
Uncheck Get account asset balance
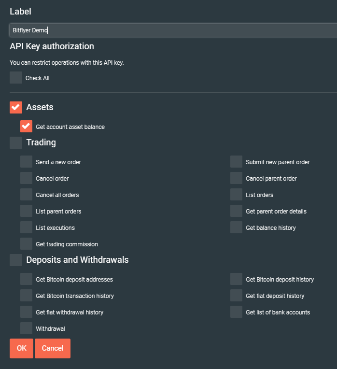click(27, 127)
